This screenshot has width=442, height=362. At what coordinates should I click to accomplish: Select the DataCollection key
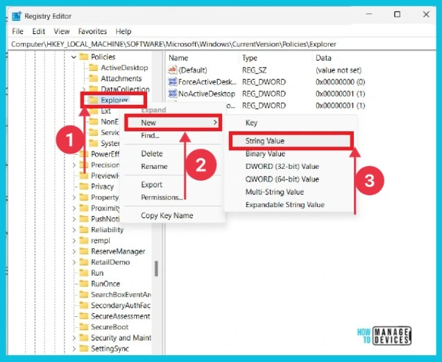(125, 89)
